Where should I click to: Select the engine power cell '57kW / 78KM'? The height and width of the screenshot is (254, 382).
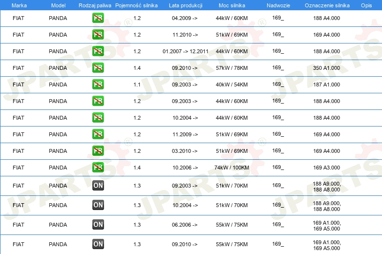[x=232, y=68]
